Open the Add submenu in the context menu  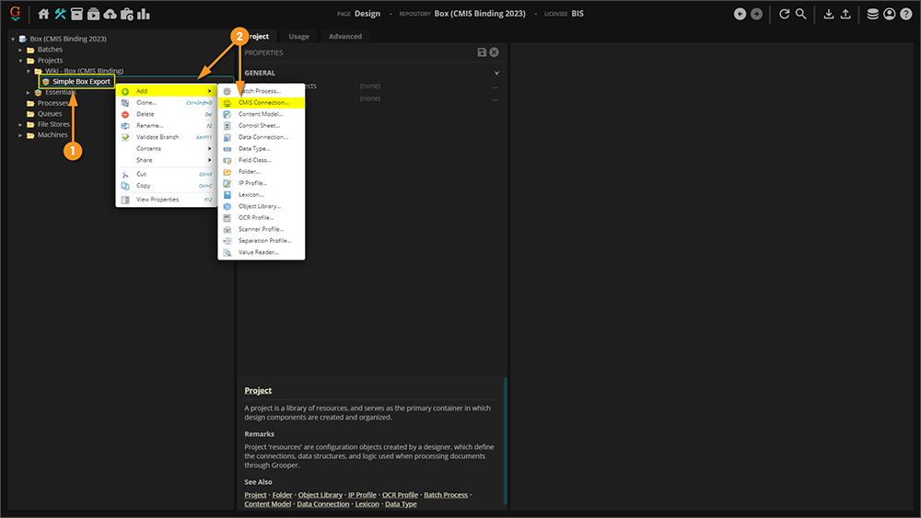(x=167, y=91)
